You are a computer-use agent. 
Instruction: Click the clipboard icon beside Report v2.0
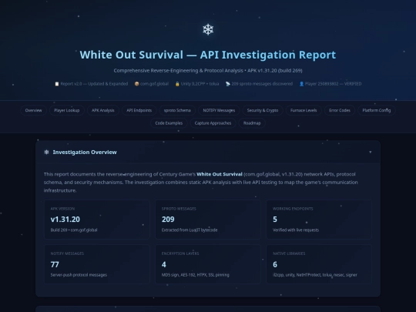57,84
